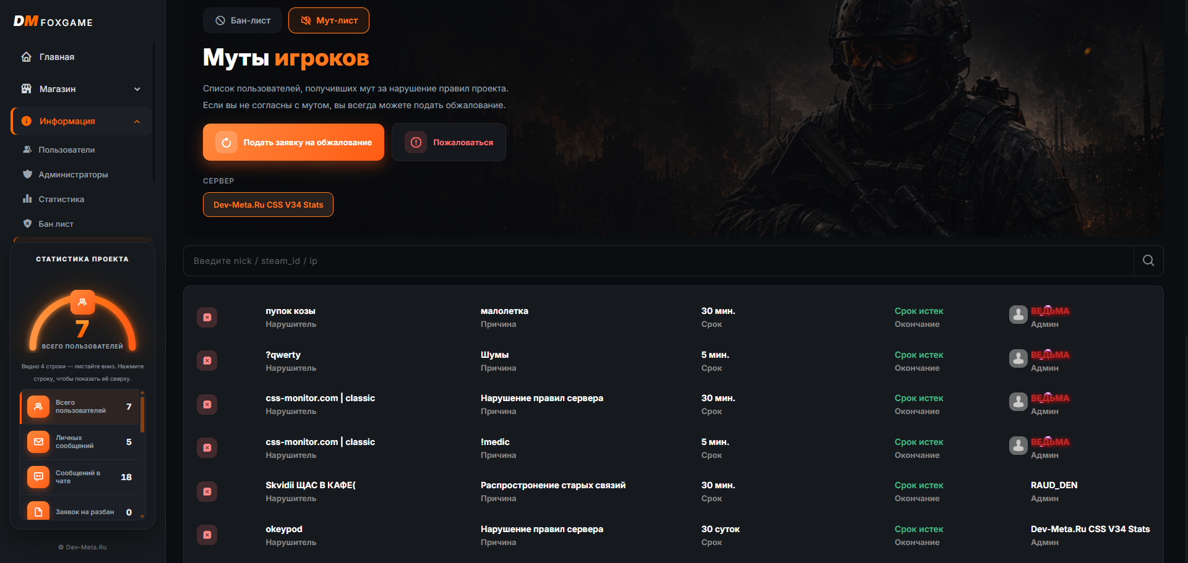This screenshot has height=563, width=1188.
Task: Click violator name Skvidii ЩАС В КАФЕ(
Action: coord(311,485)
